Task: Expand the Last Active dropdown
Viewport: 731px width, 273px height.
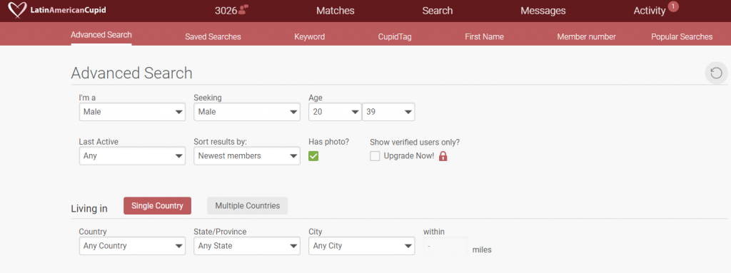Action: [x=132, y=155]
